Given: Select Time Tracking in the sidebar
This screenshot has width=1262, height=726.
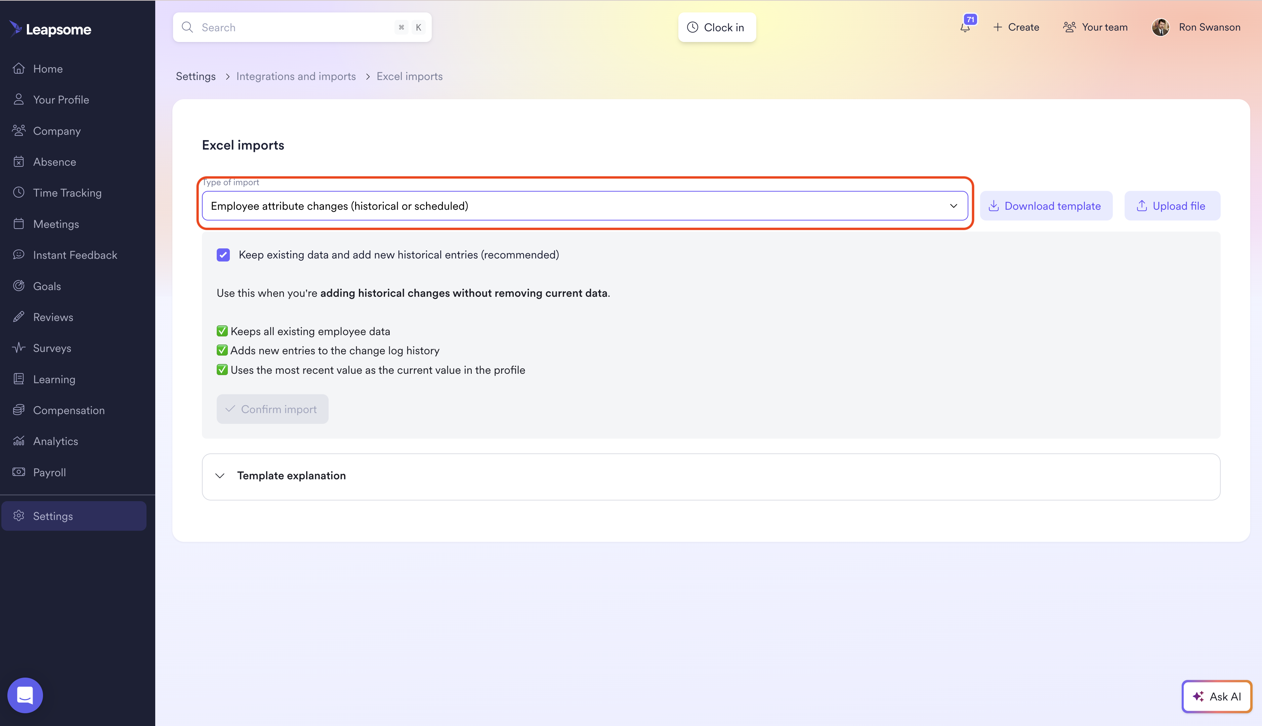Looking at the screenshot, I should [x=67, y=193].
